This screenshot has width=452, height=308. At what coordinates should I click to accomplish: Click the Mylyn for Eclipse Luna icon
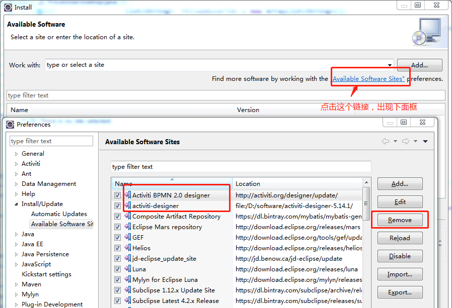pyautogui.click(x=128, y=279)
